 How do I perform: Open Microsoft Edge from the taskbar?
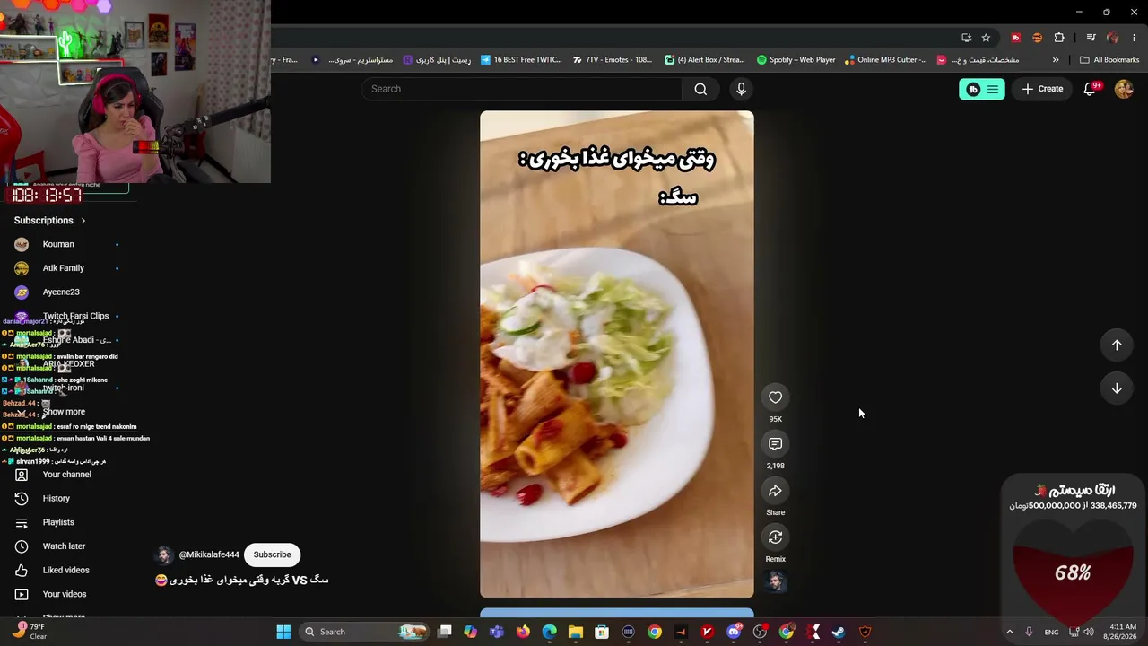(549, 632)
